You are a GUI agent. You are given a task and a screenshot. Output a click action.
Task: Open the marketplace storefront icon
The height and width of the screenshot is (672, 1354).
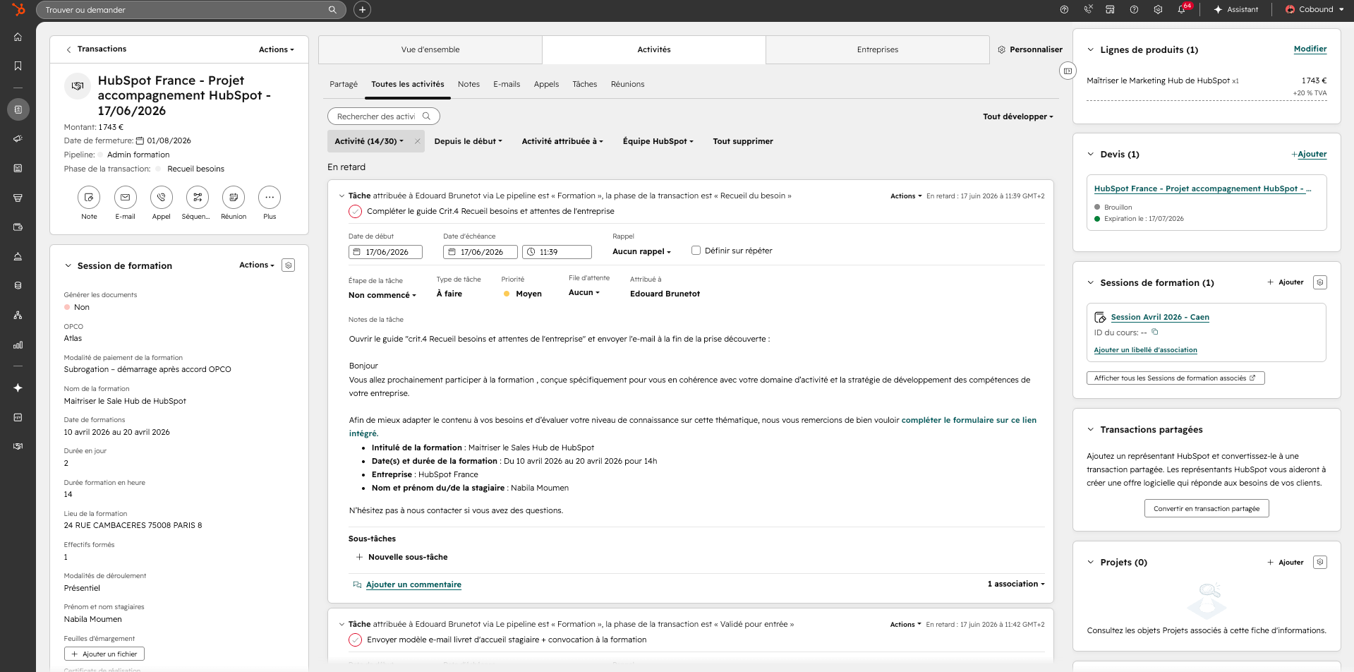coord(1110,10)
